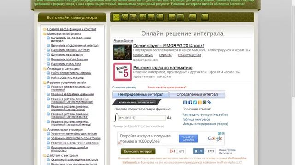Click the VK like button
The height and width of the screenshot is (165, 295).
(199, 151)
